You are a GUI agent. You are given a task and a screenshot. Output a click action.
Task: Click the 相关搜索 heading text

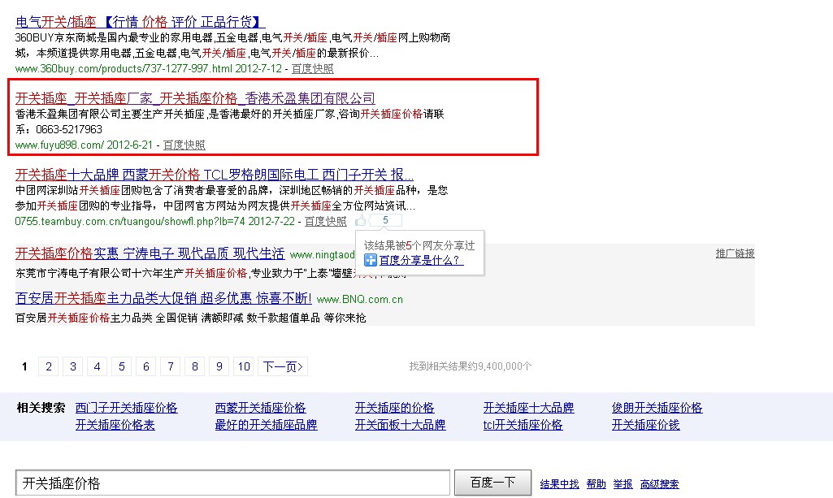[x=41, y=408]
